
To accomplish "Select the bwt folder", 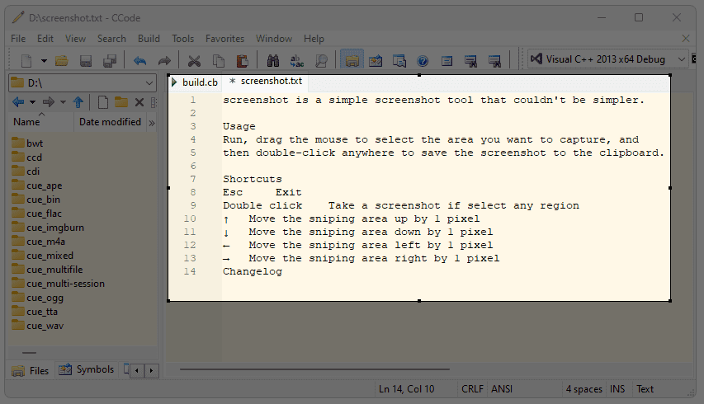I will (28, 143).
